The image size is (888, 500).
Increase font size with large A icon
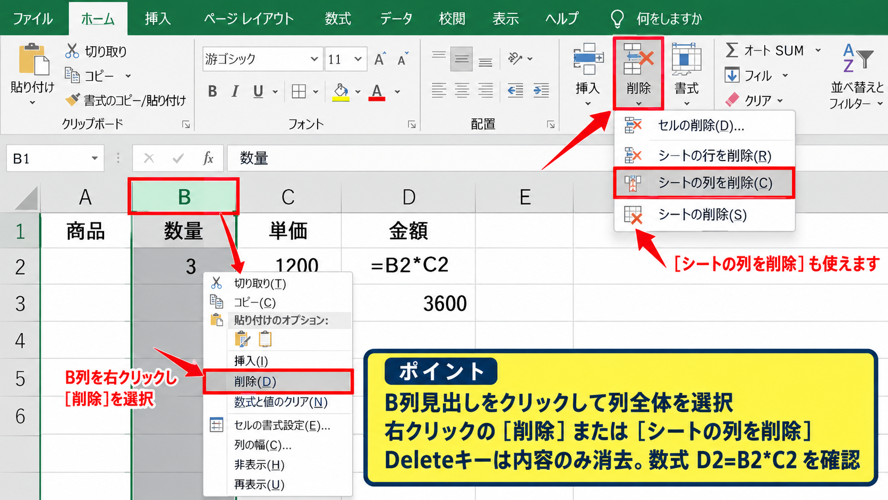point(380,59)
